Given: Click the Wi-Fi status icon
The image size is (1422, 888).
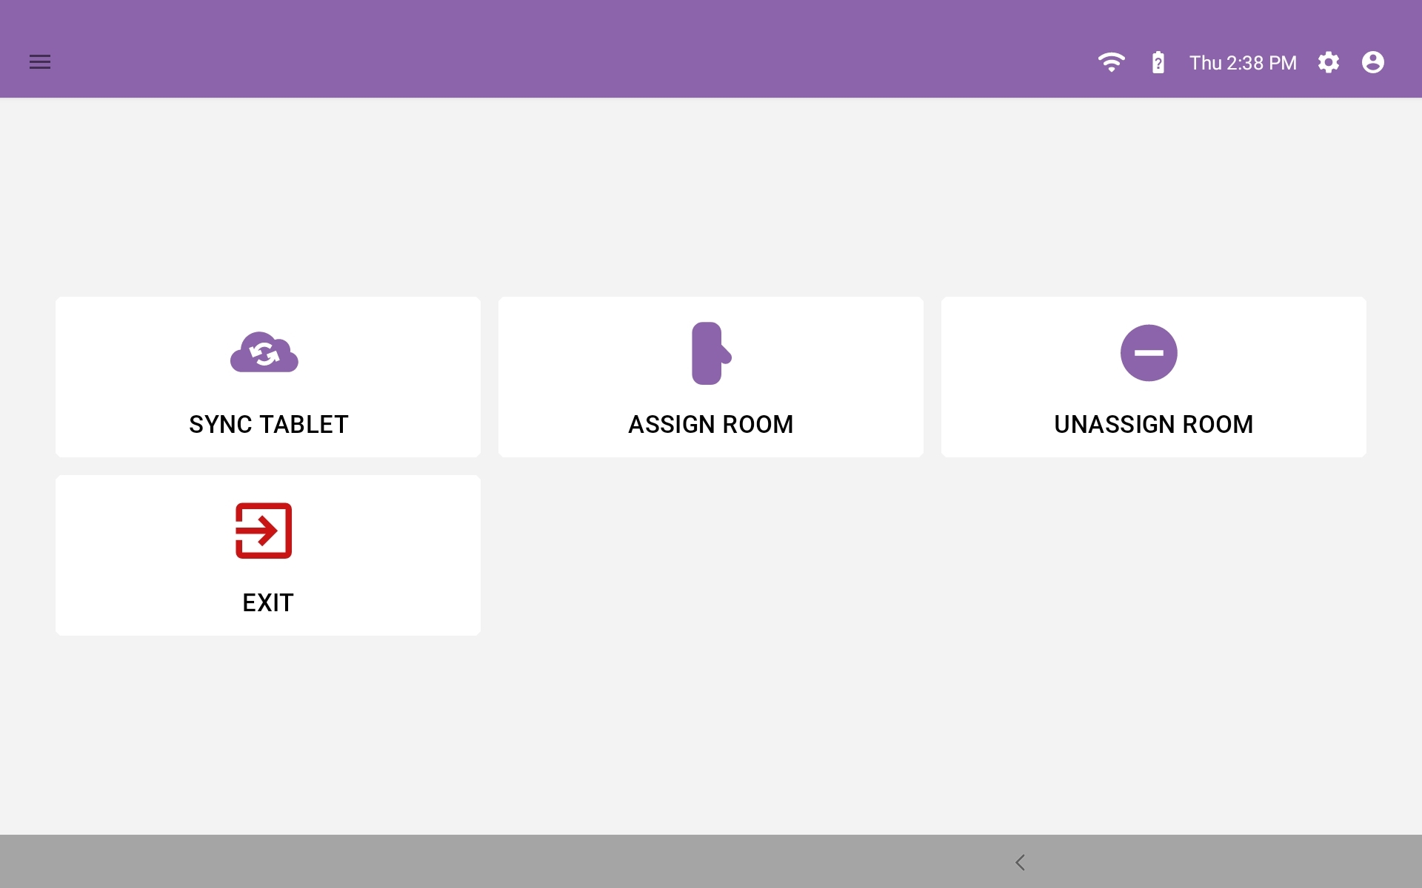Looking at the screenshot, I should point(1112,62).
